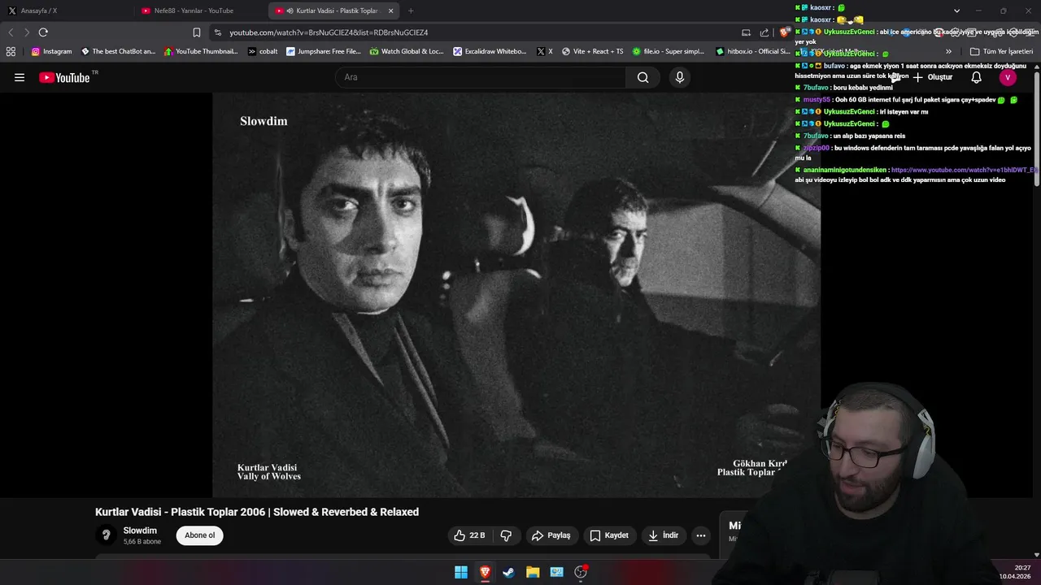This screenshot has height=585, width=1041.
Task: Open the taskbar app with red badge
Action: [x=581, y=572]
